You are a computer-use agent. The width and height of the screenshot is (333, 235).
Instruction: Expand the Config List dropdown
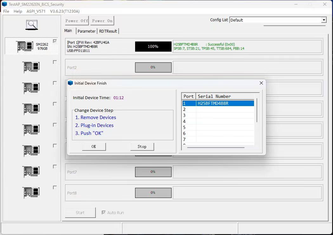(323, 20)
